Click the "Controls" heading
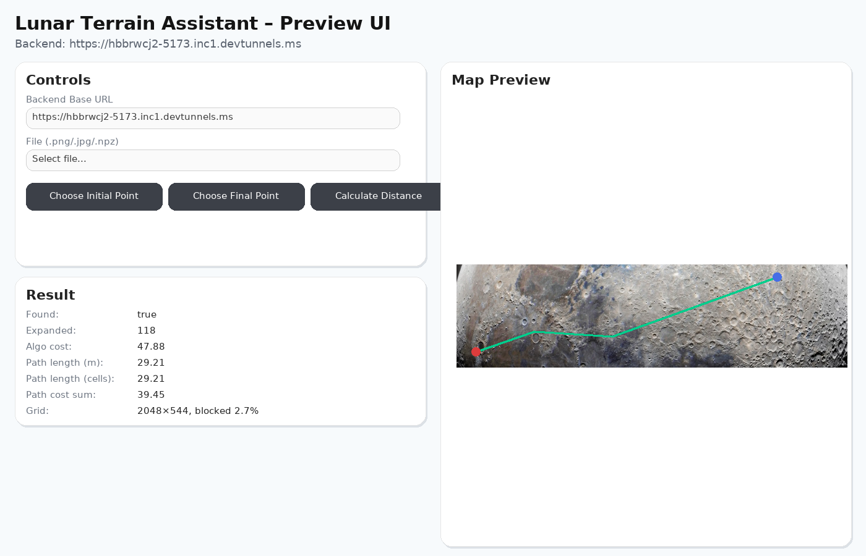Viewport: 866px width, 556px height. (x=58, y=80)
